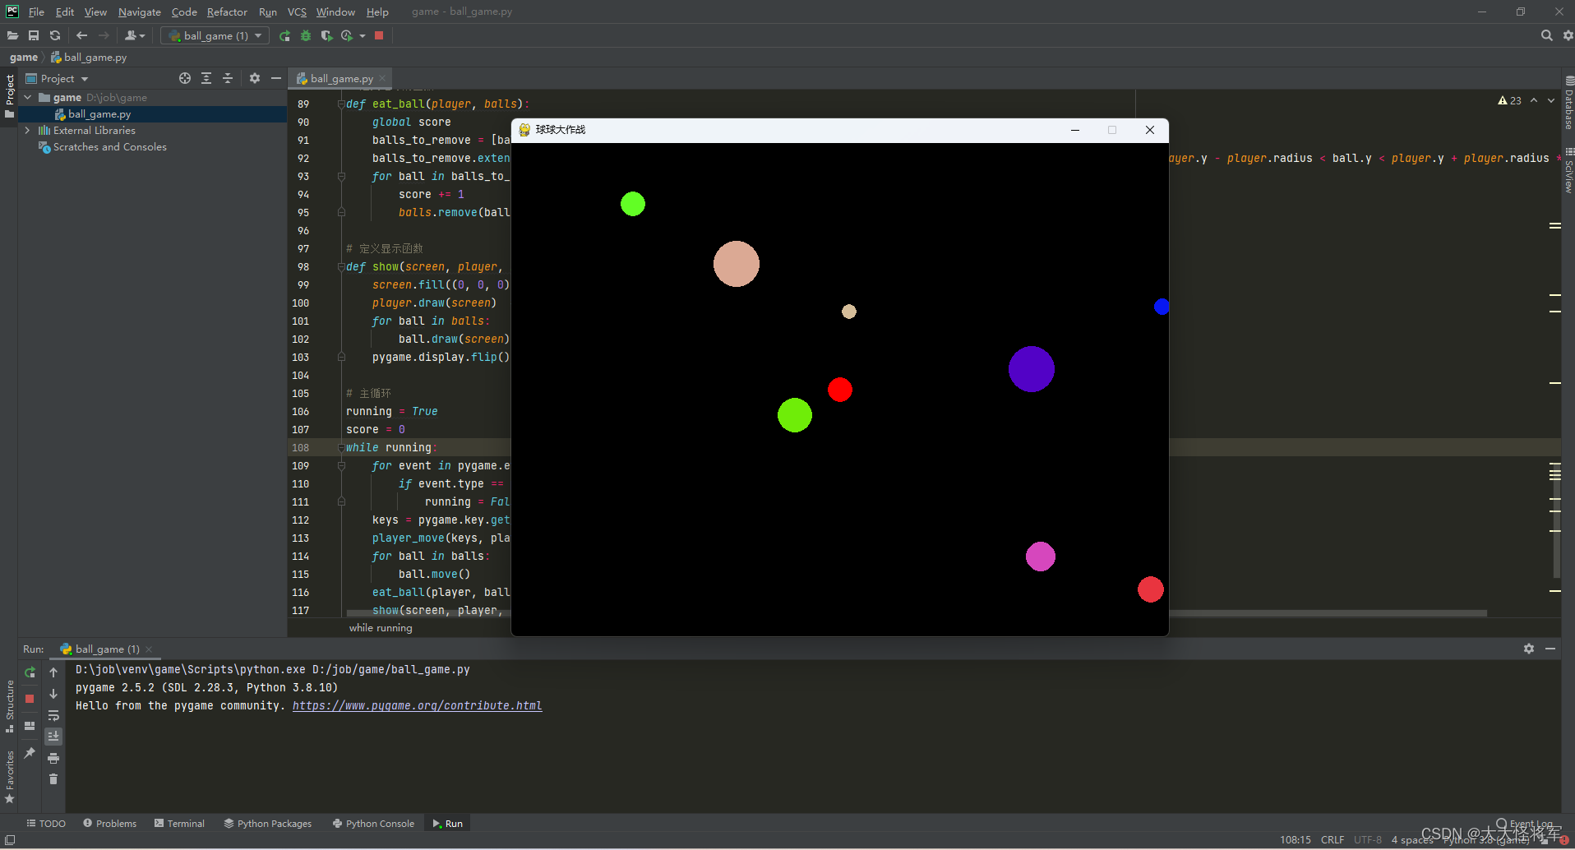Click the editor horizontal scrollbar

(917, 612)
